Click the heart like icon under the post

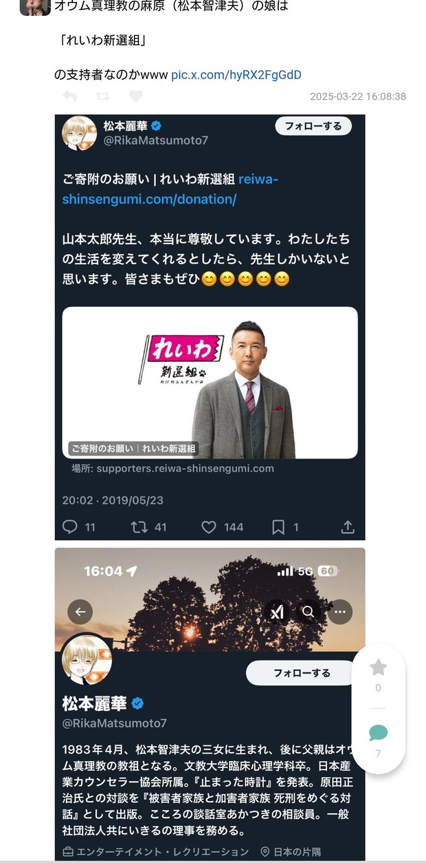coord(135,96)
